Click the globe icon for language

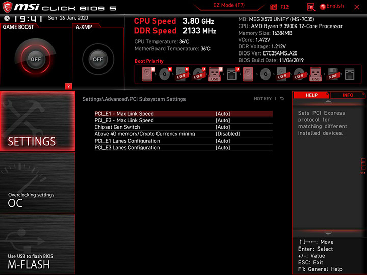coord(323,7)
